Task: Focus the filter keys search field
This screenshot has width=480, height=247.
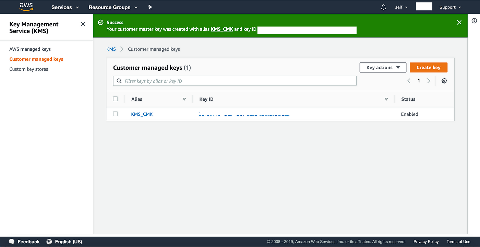Action: point(235,81)
